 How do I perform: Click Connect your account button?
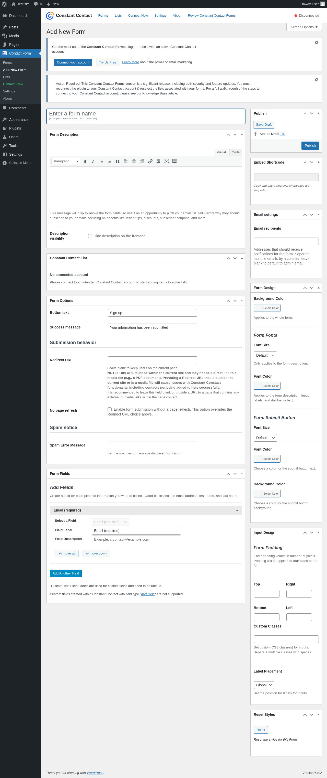tap(73, 62)
